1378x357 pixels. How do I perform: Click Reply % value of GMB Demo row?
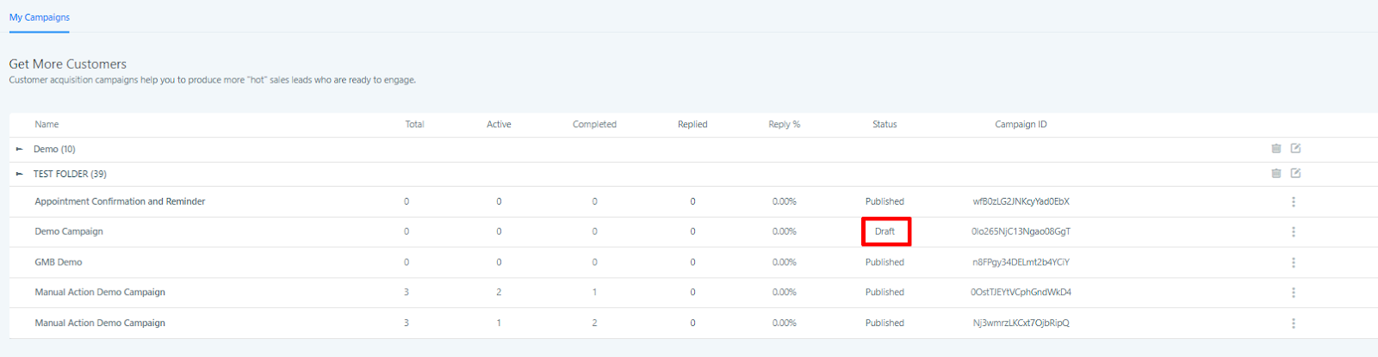784,262
